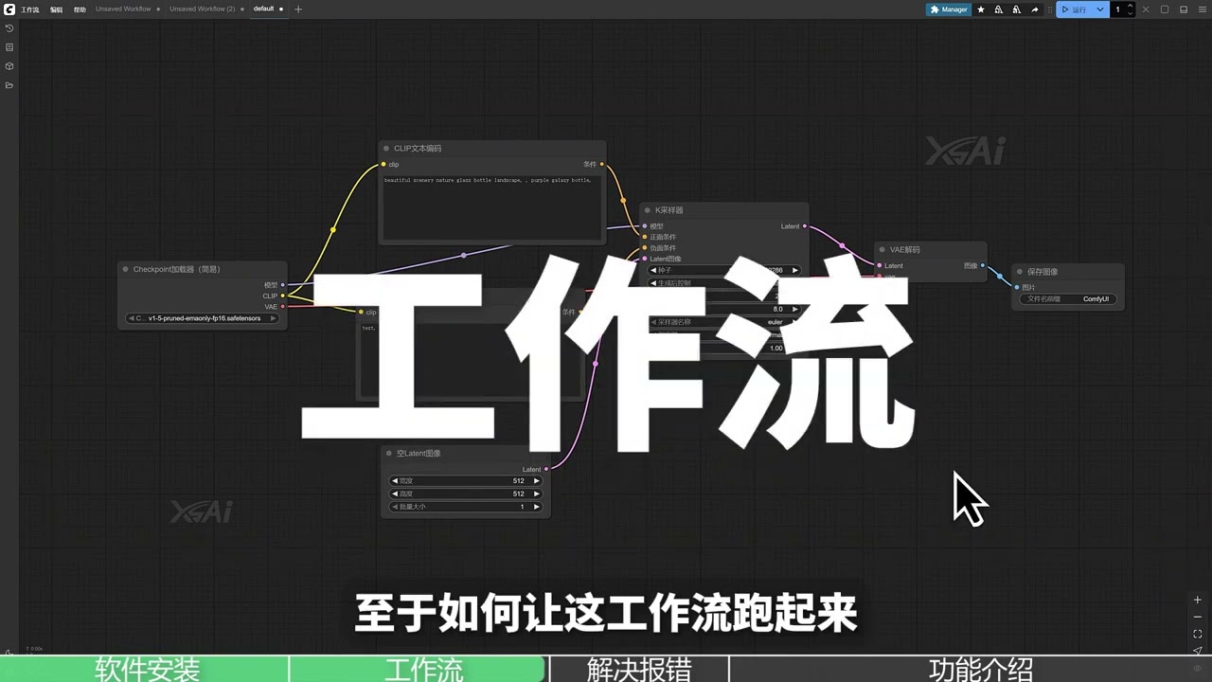Click the ComfyUI logo icon
1212x682 pixels.
9,9
